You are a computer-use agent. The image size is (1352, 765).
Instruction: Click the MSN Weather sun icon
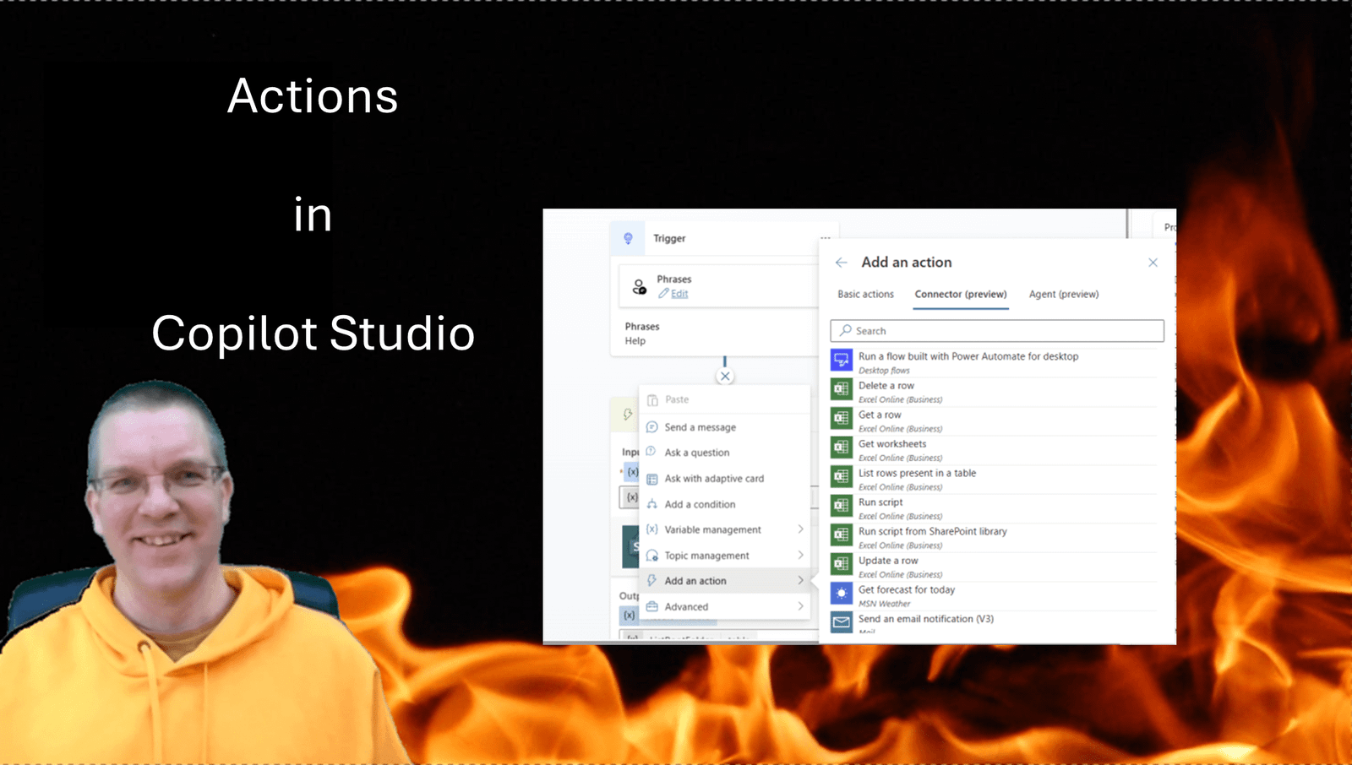click(x=842, y=594)
